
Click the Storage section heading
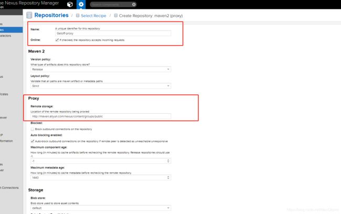(x=36, y=190)
